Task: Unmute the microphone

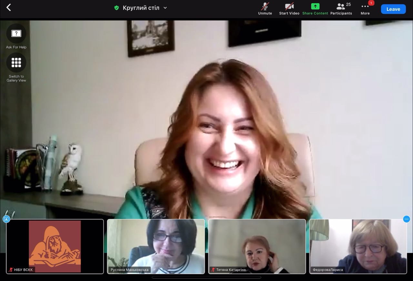Action: tap(265, 9)
